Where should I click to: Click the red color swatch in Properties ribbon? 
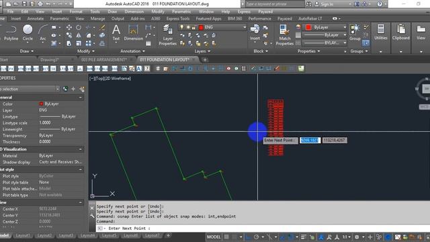[308, 27]
